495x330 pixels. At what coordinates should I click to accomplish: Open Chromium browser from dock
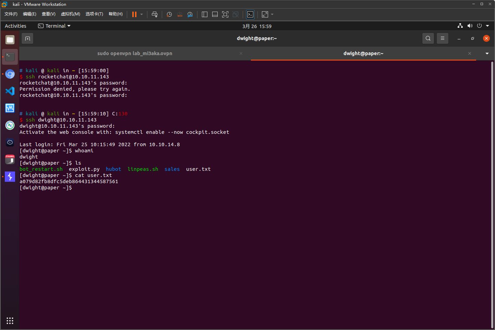coord(10,74)
